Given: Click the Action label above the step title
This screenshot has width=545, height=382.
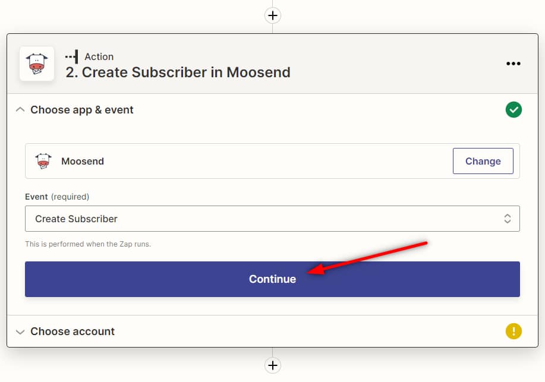Looking at the screenshot, I should pyautogui.click(x=99, y=56).
